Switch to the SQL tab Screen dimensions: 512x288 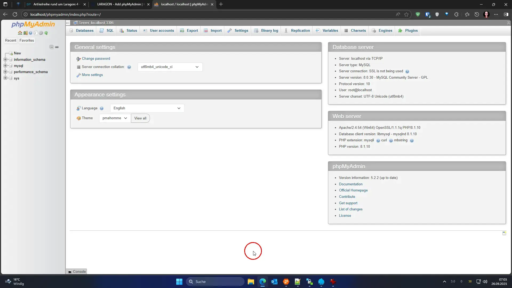pos(107,31)
